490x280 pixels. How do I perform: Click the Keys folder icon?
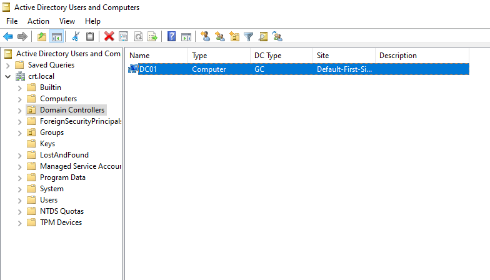tap(31, 144)
